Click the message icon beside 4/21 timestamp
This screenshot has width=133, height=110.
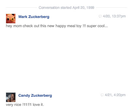[x=102, y=95]
